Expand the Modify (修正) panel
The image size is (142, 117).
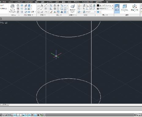click(x=59, y=15)
